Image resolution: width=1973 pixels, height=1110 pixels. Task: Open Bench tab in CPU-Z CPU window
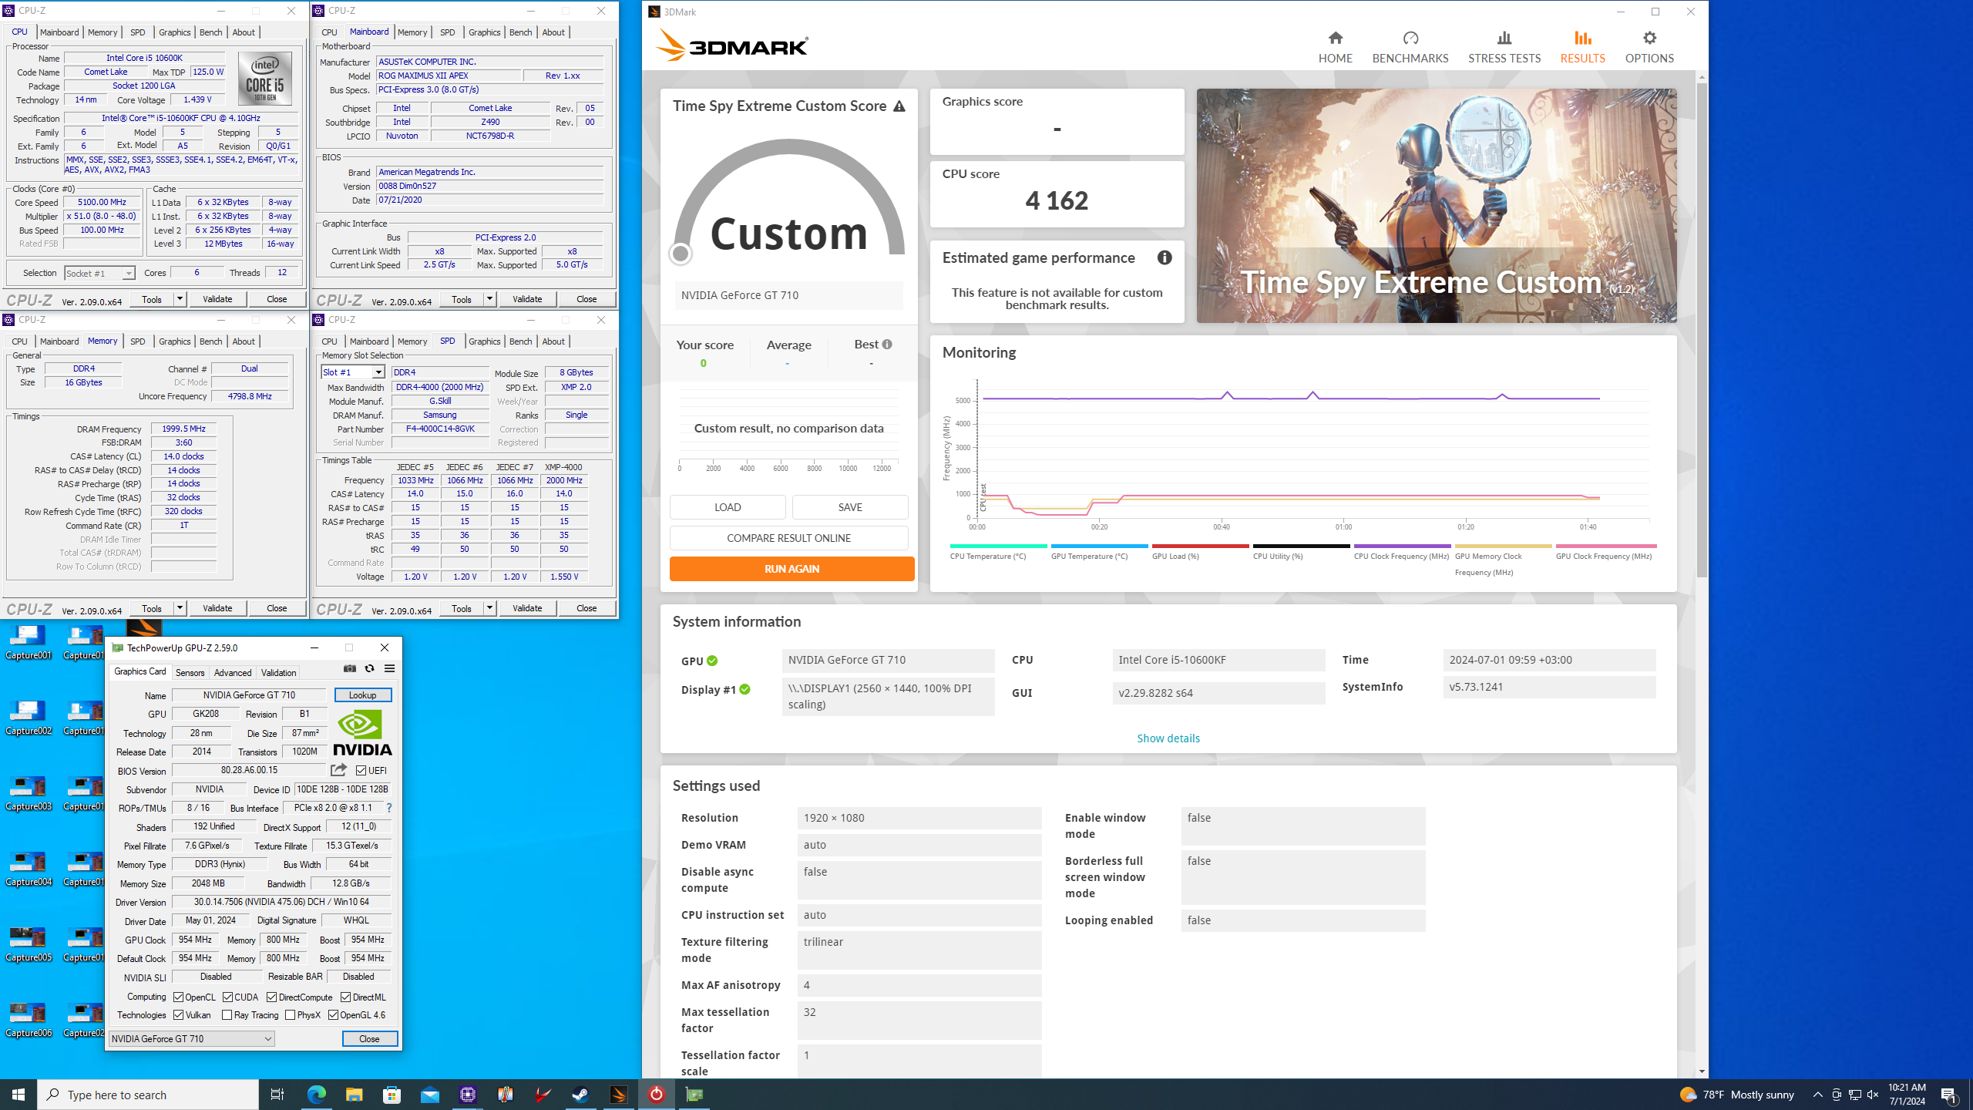pyautogui.click(x=210, y=32)
